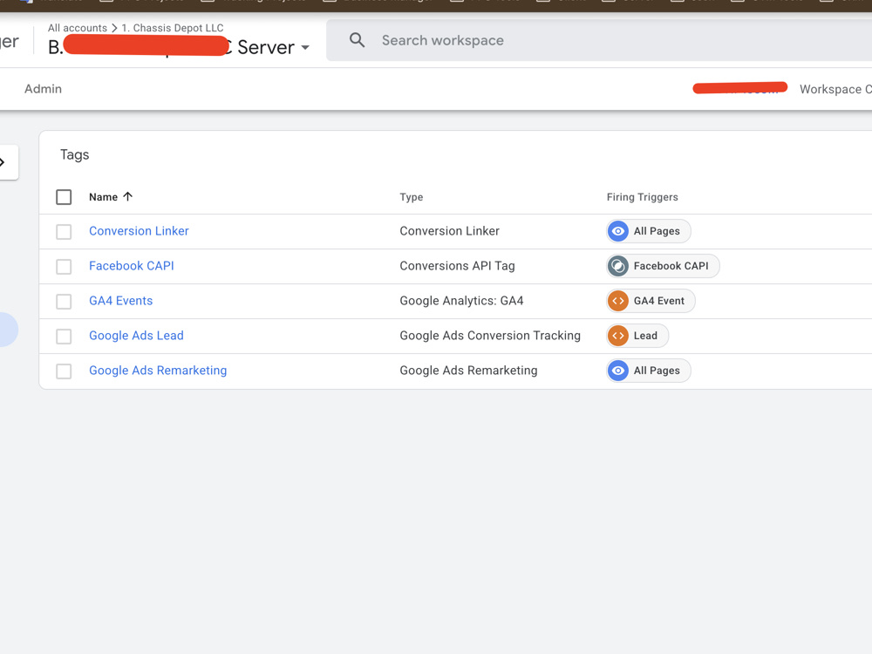This screenshot has width=872, height=654.
Task: Expand the collapsed sidebar chevron
Action: click(x=3, y=162)
